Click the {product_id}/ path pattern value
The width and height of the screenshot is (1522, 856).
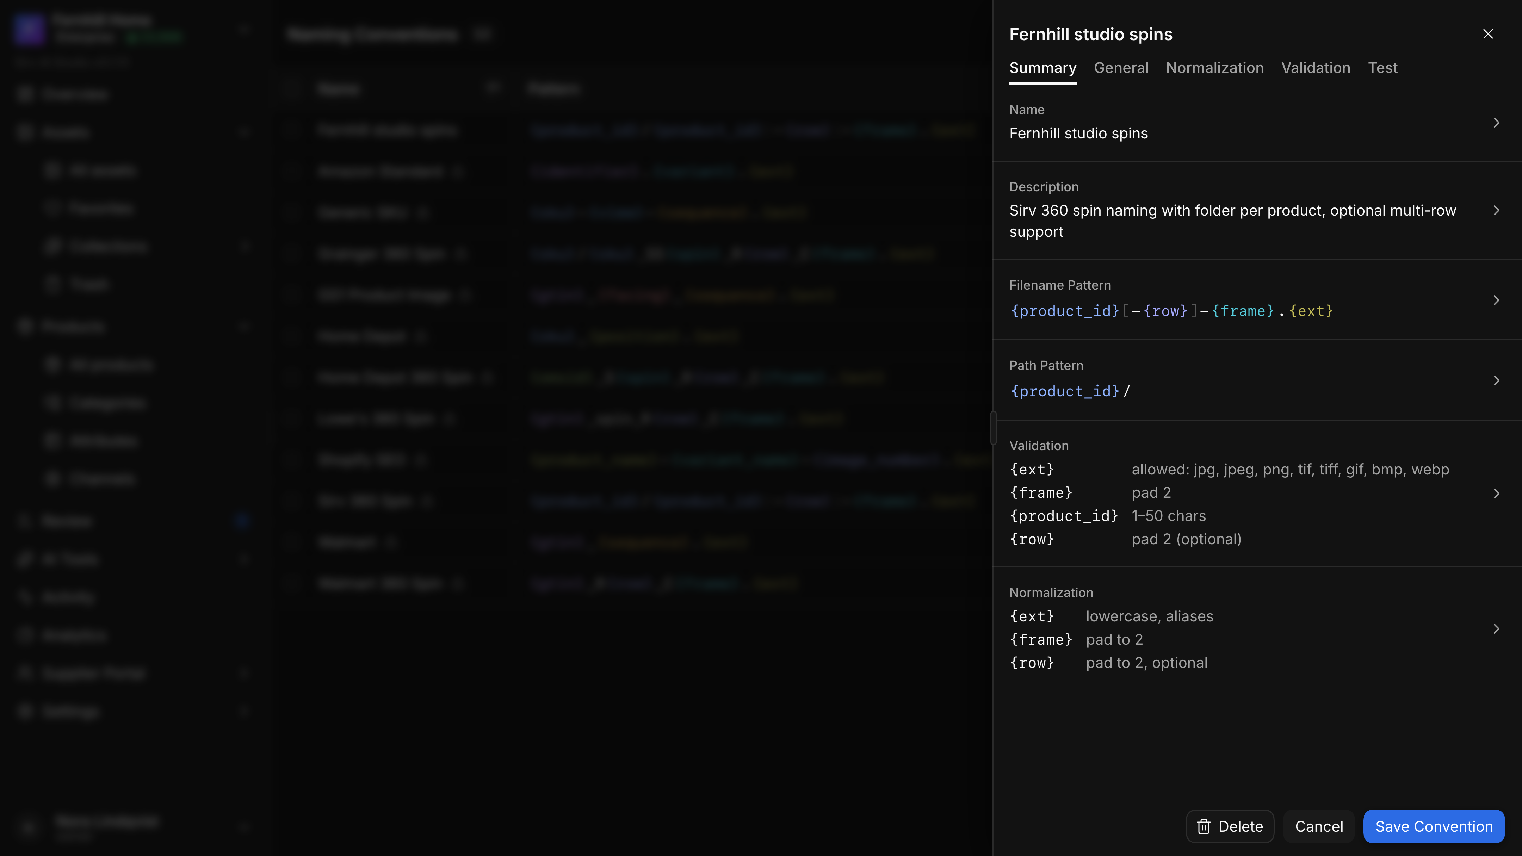1070,392
